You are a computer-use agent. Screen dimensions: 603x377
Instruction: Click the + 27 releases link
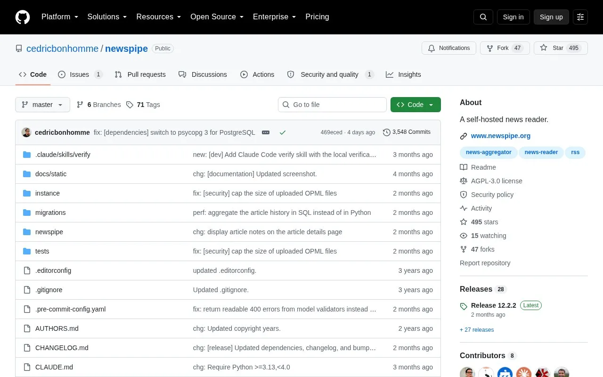[477, 330]
